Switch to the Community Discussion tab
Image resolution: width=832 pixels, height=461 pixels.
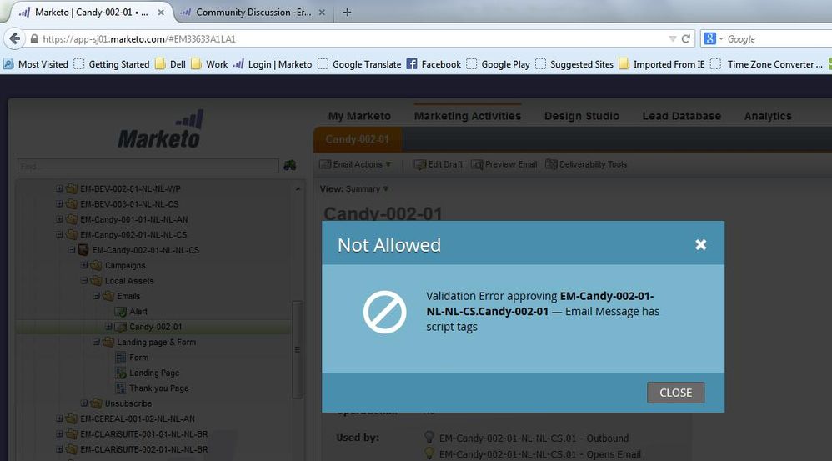(x=253, y=13)
